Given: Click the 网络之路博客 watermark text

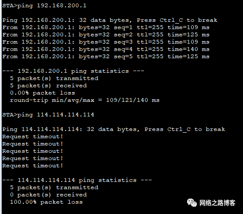Looking at the screenshot, I should pos(217,203).
